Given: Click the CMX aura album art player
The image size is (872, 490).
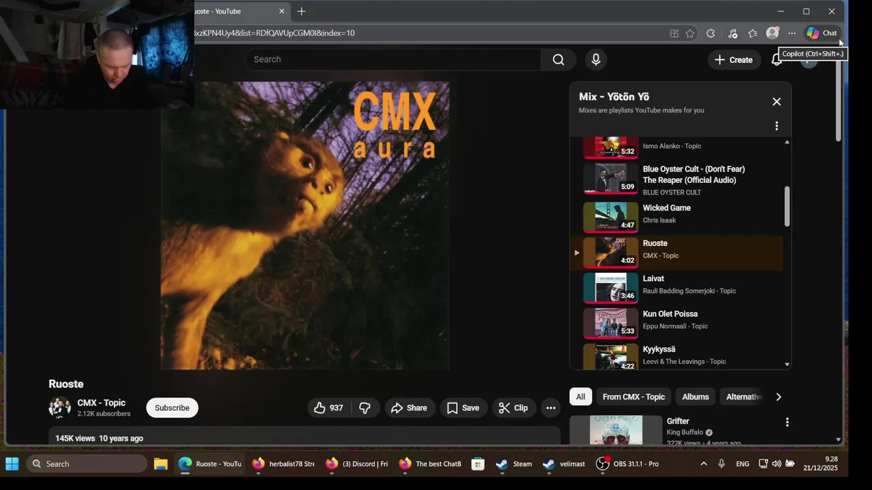Looking at the screenshot, I should (305, 226).
